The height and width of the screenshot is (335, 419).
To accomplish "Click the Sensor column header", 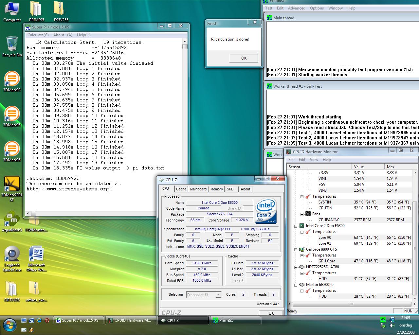I will click(319, 167).
